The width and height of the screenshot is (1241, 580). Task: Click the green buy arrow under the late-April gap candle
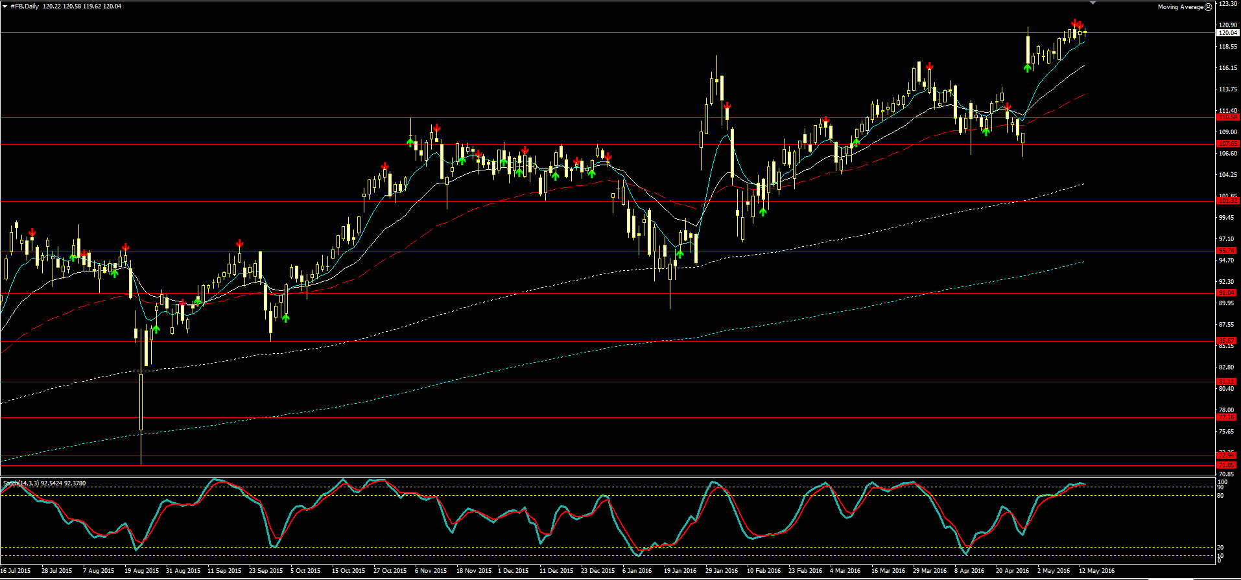point(1028,67)
